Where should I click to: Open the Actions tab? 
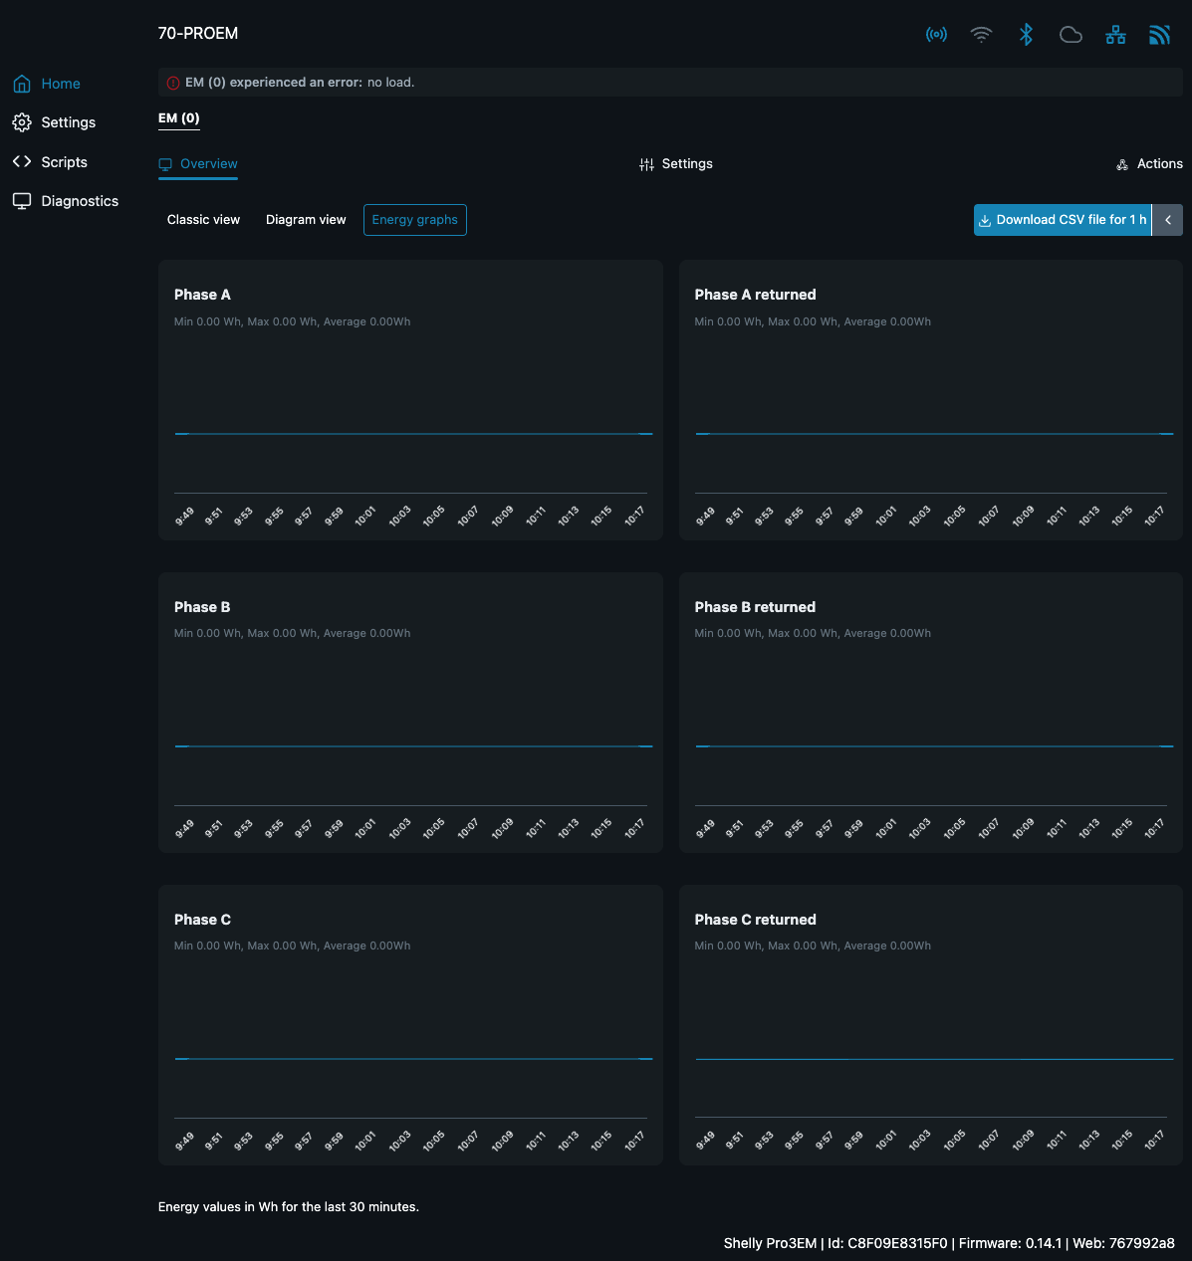[x=1149, y=164]
